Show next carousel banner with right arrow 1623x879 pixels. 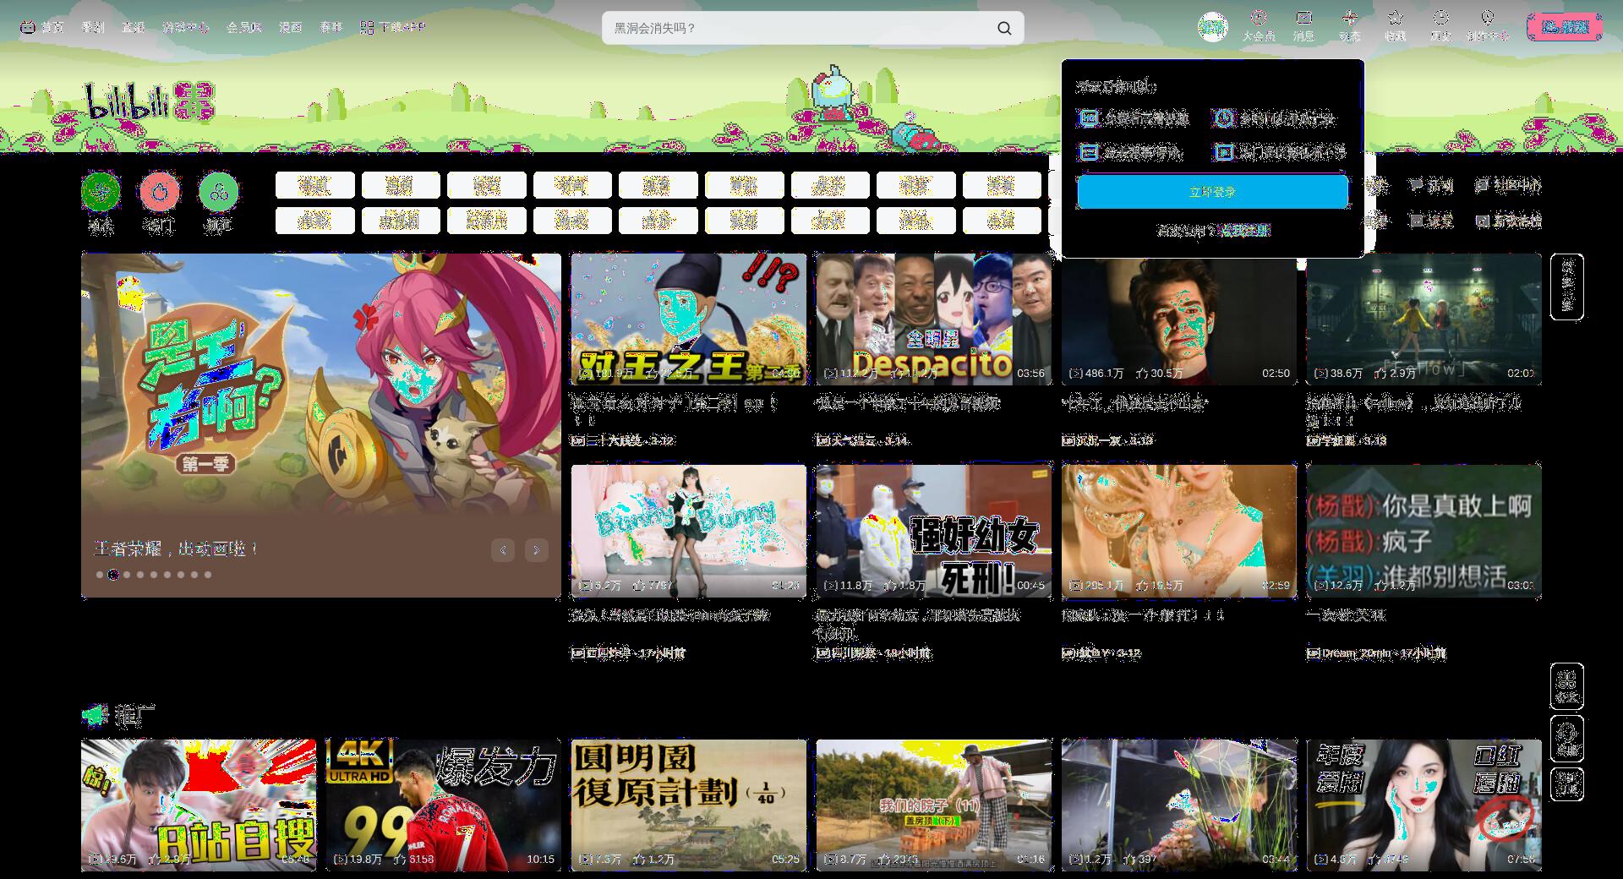click(537, 550)
